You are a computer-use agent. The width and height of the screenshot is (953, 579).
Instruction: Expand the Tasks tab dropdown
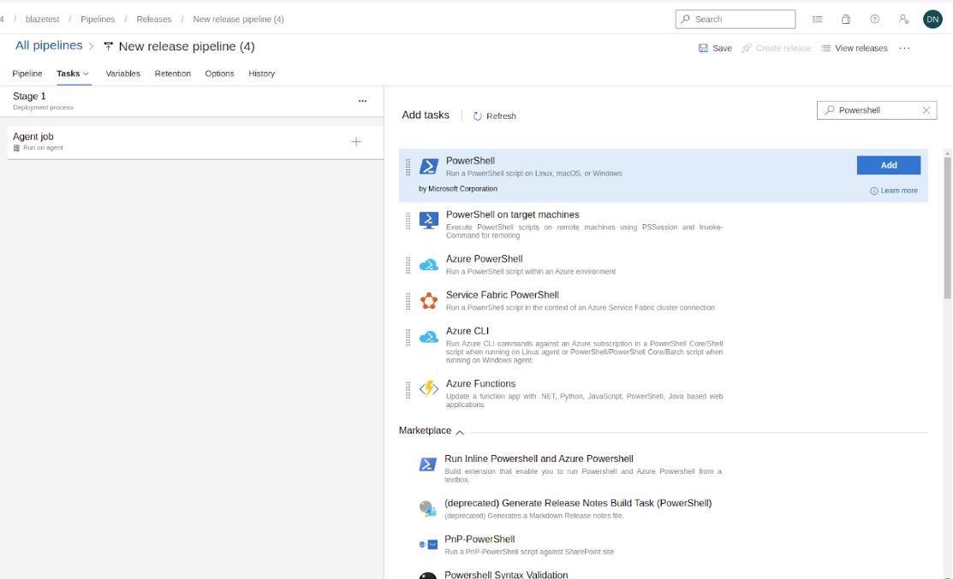[86, 74]
